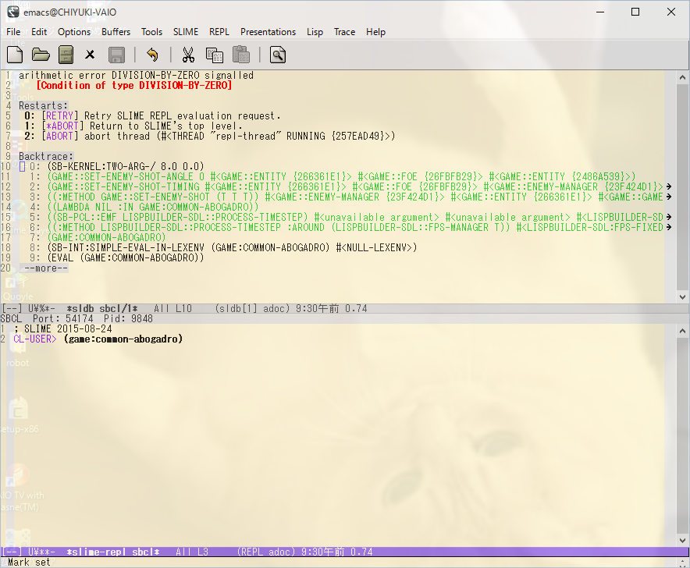The image size is (690, 568).
Task: Click the Backtrace: heading
Action: [x=46, y=156]
